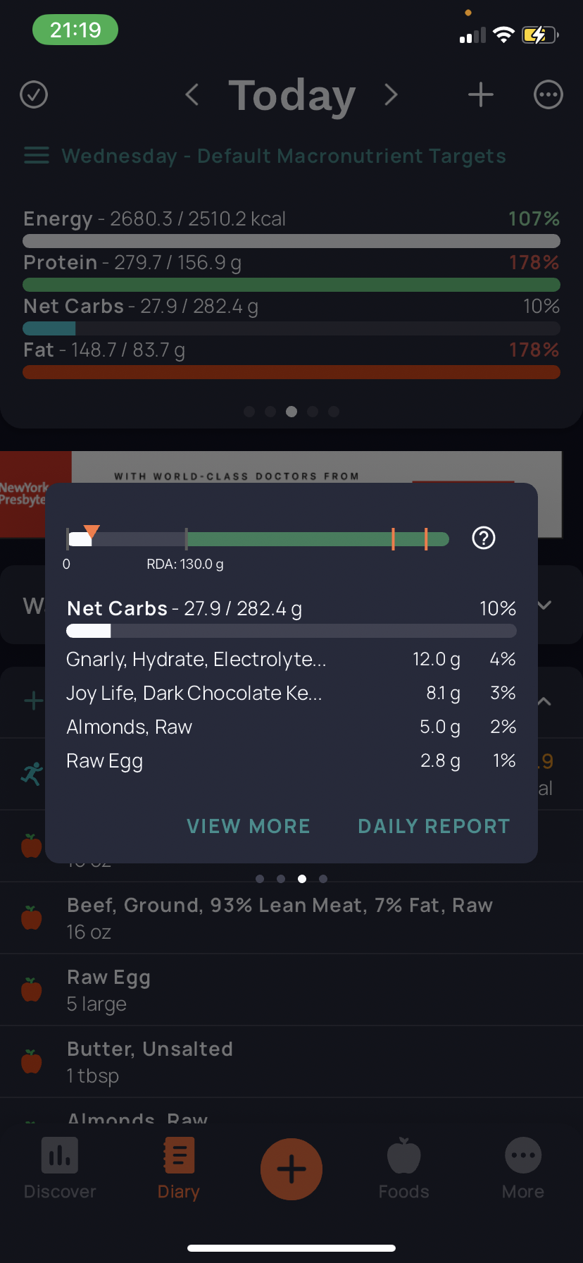Tap the checkmark complete-day icon
Screen dimensions: 583x1263
pos(34,94)
